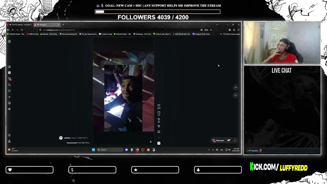Open the Windows Start menu
The image size is (327, 184).
[x=94, y=150]
